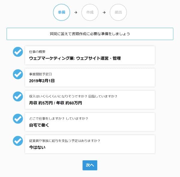
Task: Open the employee salary question card
Action: pyautogui.click(x=90, y=144)
